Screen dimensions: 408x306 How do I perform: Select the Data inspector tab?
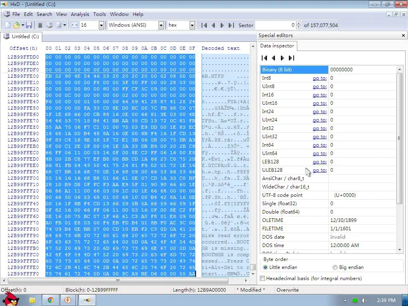click(x=277, y=46)
